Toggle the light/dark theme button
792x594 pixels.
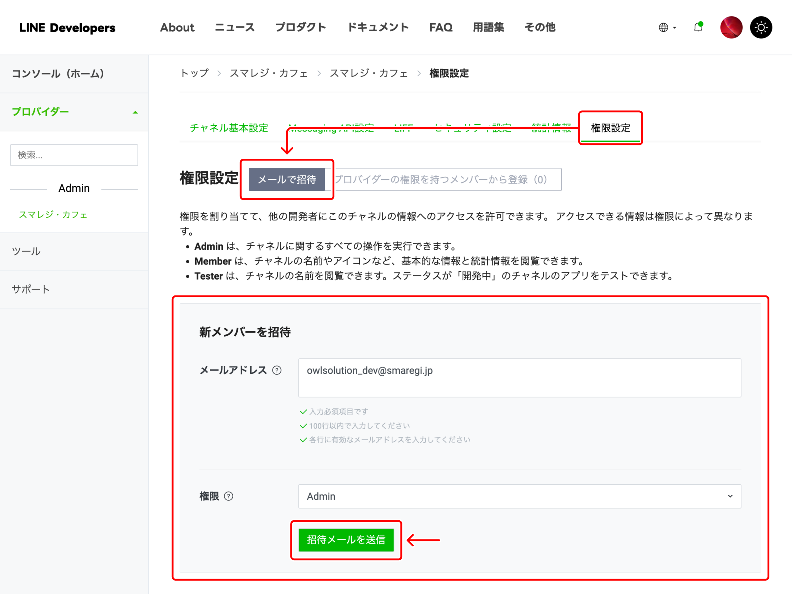(x=761, y=27)
